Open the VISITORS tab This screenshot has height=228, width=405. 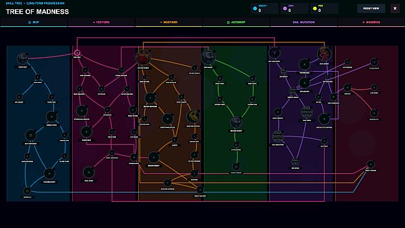(101, 22)
